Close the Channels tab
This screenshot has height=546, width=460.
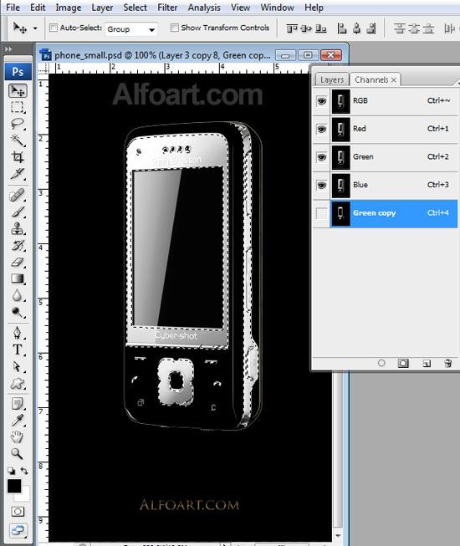[394, 80]
